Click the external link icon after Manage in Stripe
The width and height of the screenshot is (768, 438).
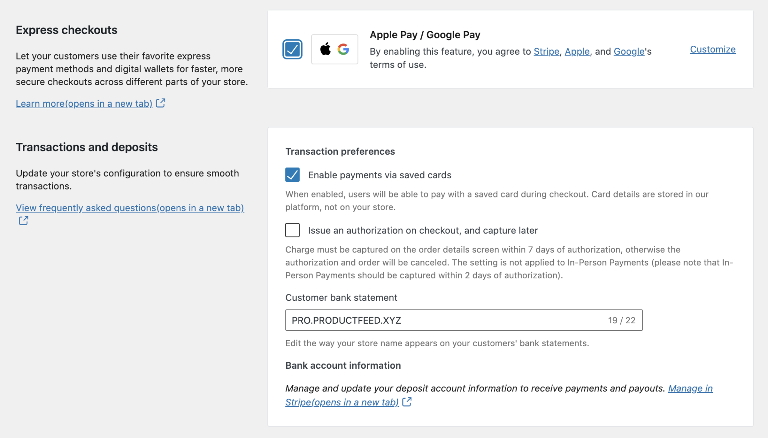[x=407, y=402]
